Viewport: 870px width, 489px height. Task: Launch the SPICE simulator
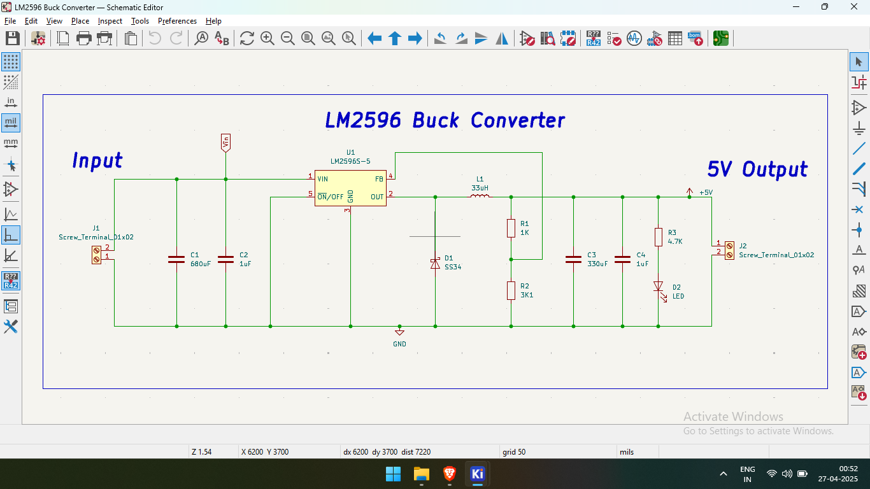[634, 38]
